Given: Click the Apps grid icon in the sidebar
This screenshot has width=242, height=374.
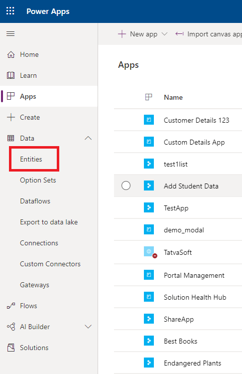Looking at the screenshot, I should [11, 96].
